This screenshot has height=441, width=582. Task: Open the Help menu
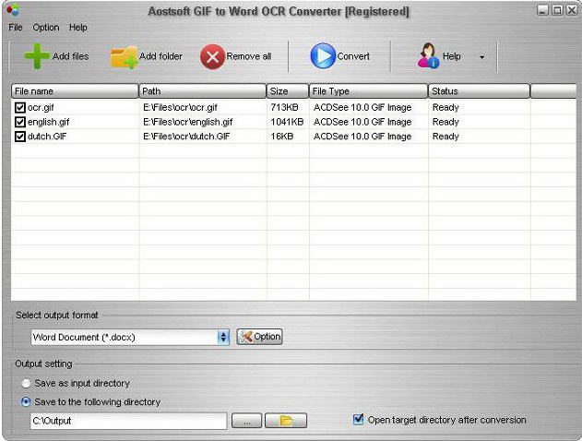coord(78,28)
